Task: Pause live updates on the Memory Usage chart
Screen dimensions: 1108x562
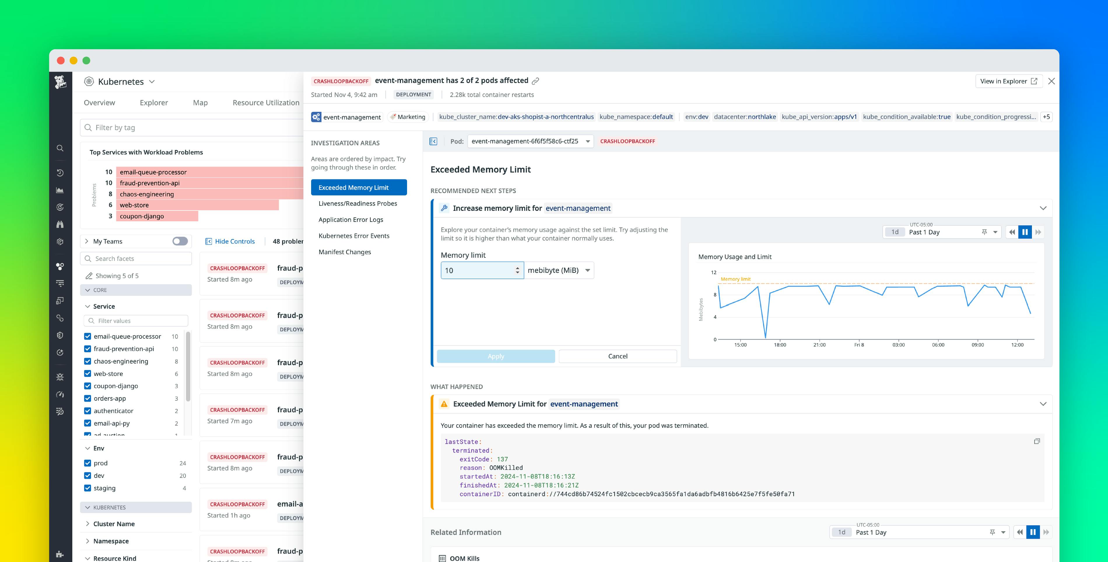Action: click(1025, 231)
